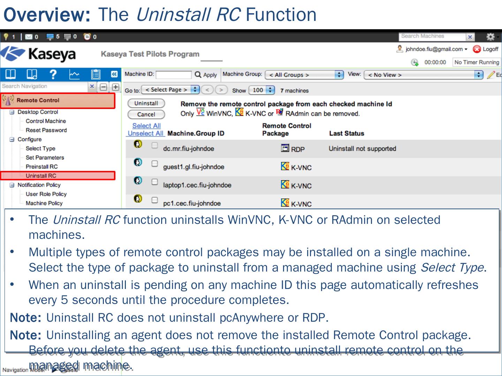Click agent status icon for dc.mr.fiu-johndoe
This screenshot has height=376, width=502.
point(138,144)
